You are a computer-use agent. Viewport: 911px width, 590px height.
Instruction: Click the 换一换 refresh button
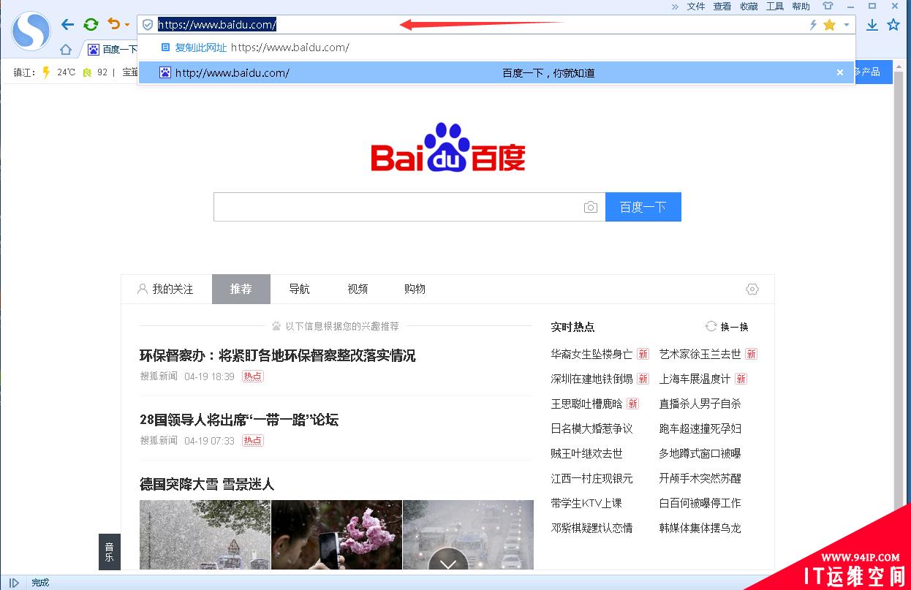[727, 327]
